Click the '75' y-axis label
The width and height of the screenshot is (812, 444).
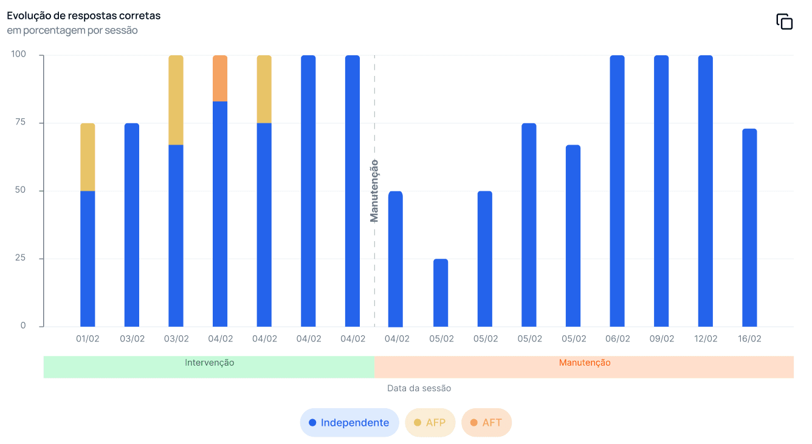tap(21, 122)
